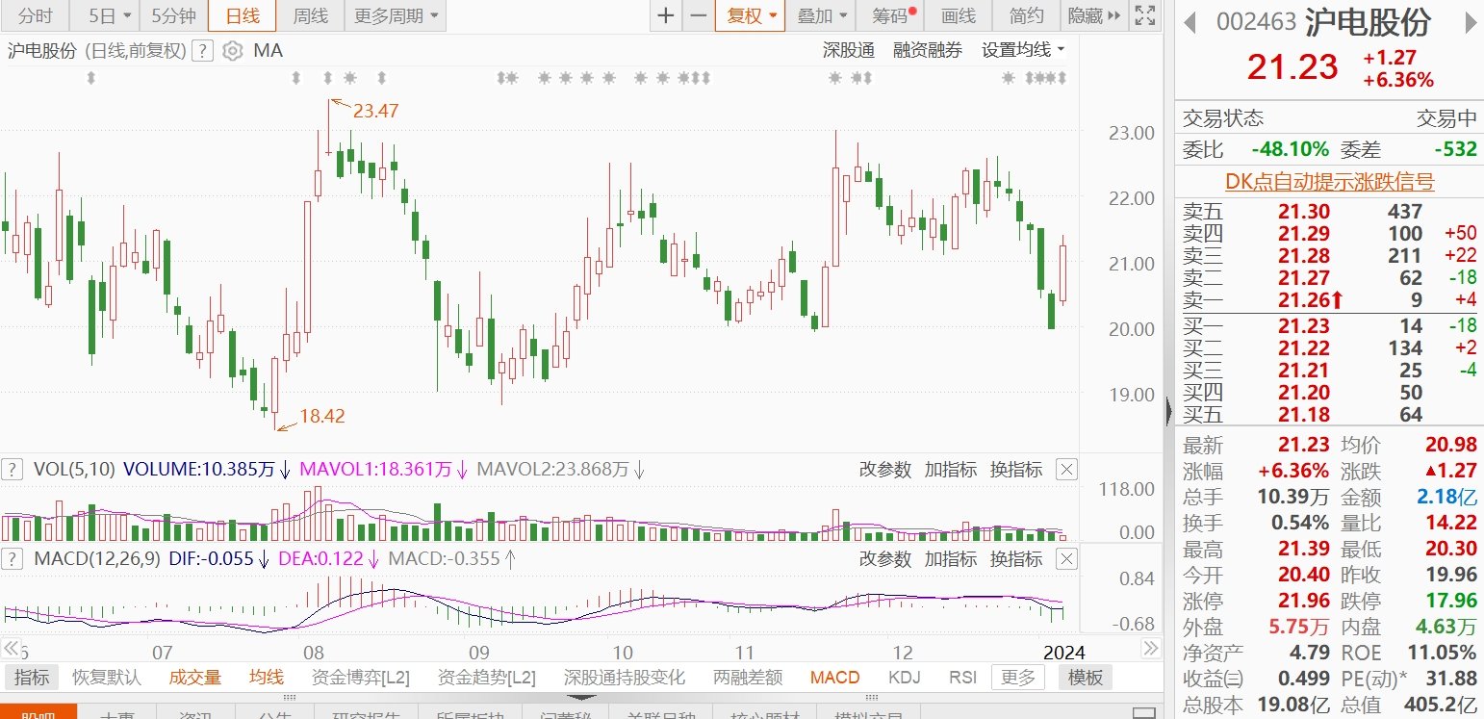Open 设置均线 dropdown

point(1023,50)
